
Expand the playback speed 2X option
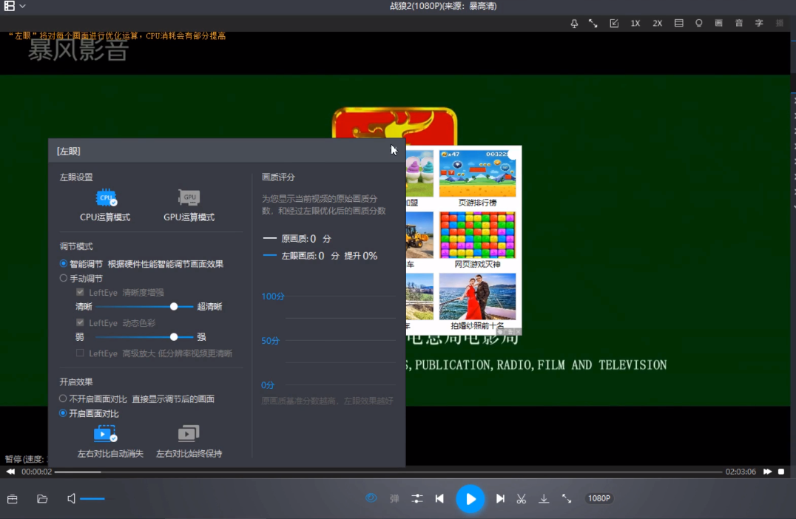pyautogui.click(x=657, y=23)
